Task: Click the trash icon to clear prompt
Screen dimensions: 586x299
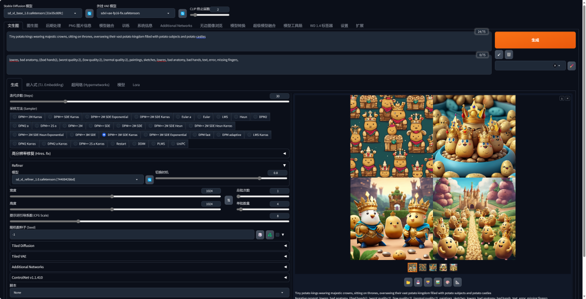Action: 508,54
